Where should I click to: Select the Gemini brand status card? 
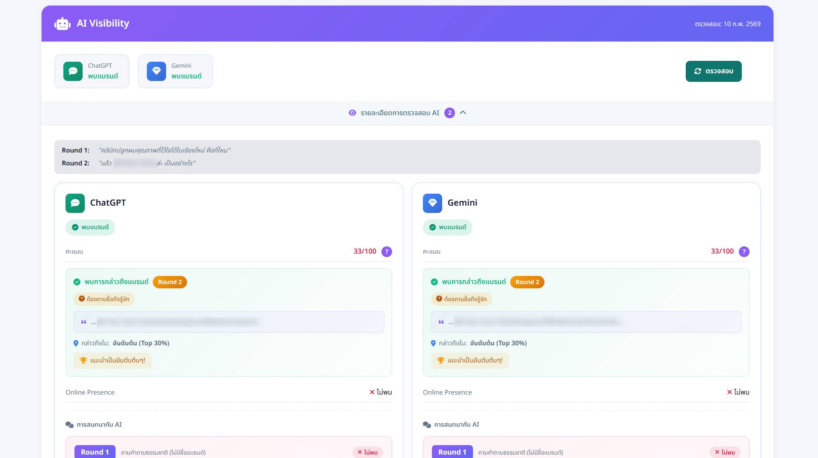pyautogui.click(x=175, y=71)
